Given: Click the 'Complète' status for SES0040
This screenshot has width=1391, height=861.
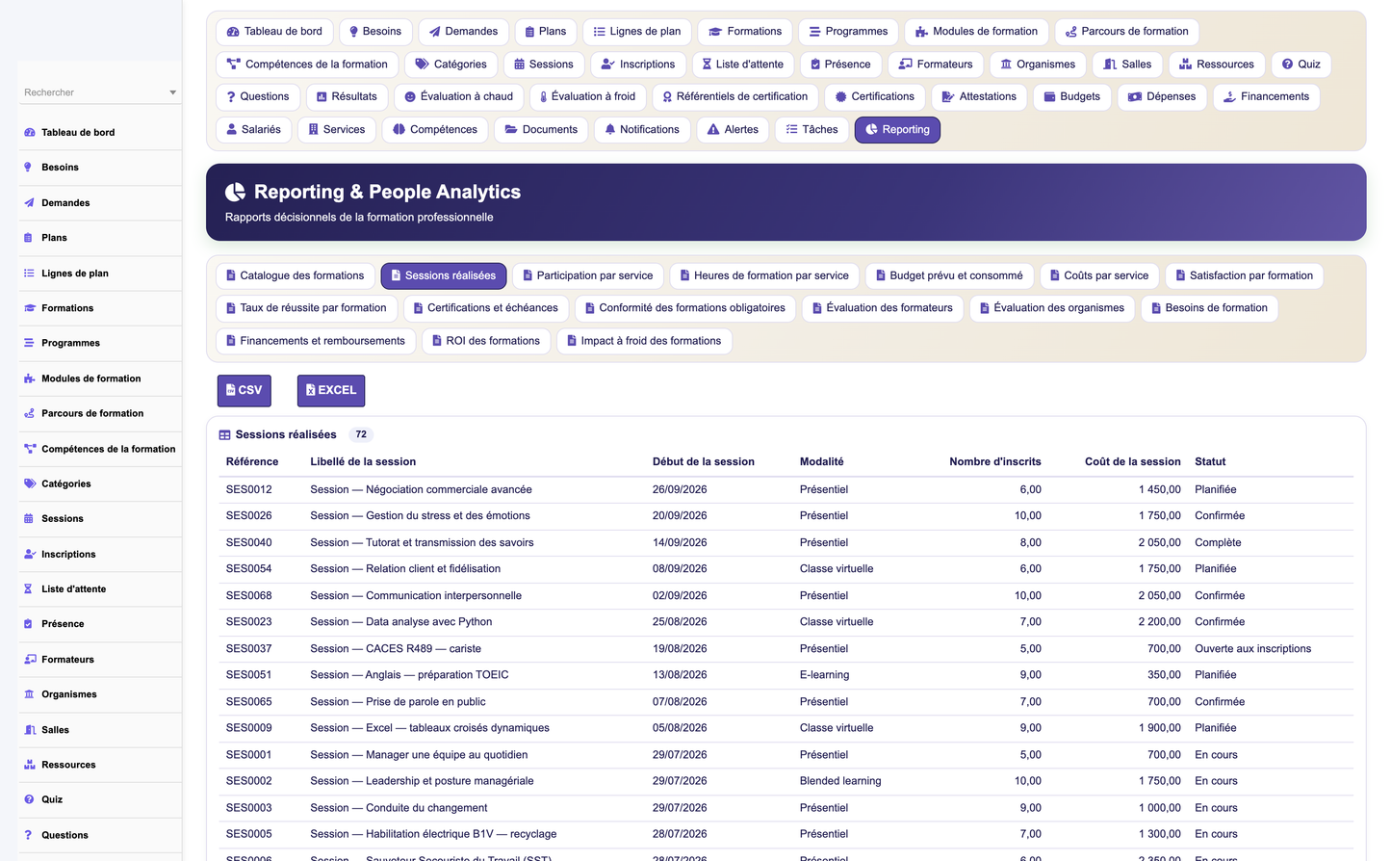Looking at the screenshot, I should (x=1218, y=543).
